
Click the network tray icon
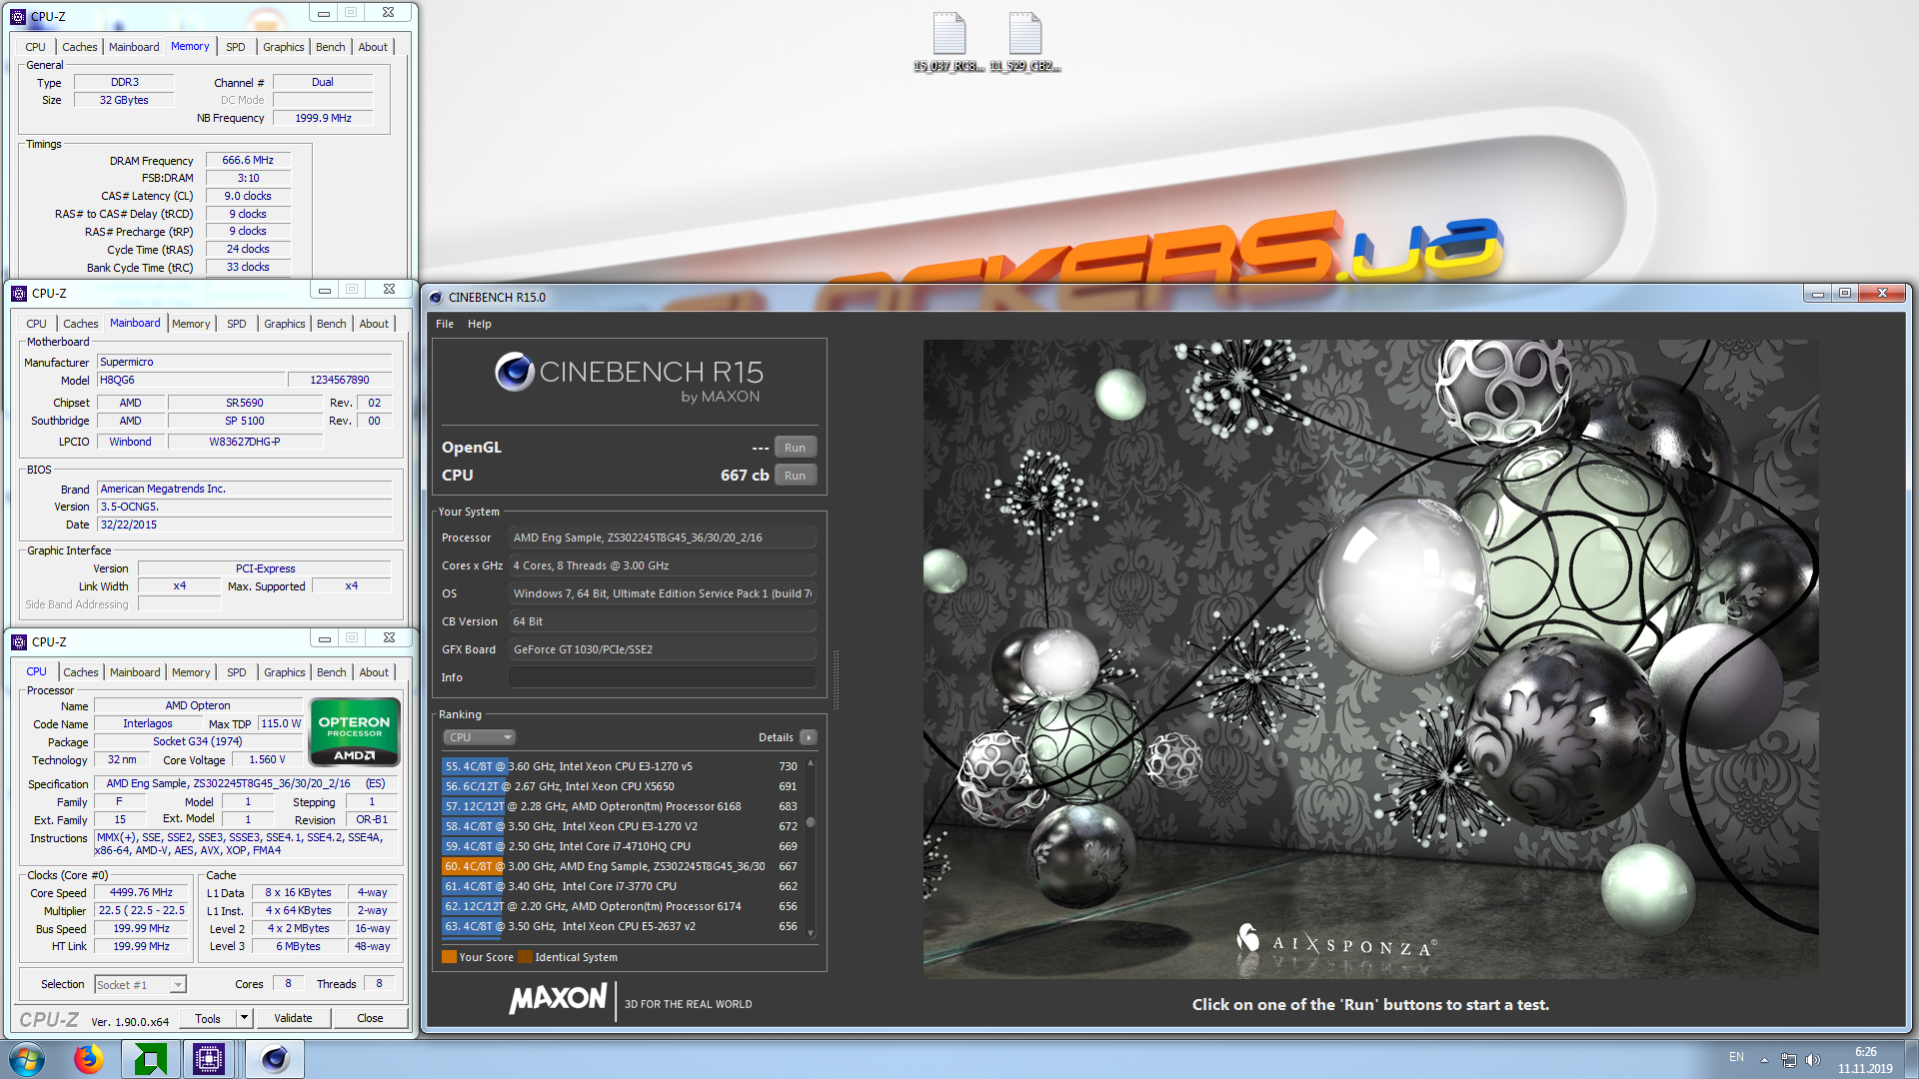(1788, 1060)
